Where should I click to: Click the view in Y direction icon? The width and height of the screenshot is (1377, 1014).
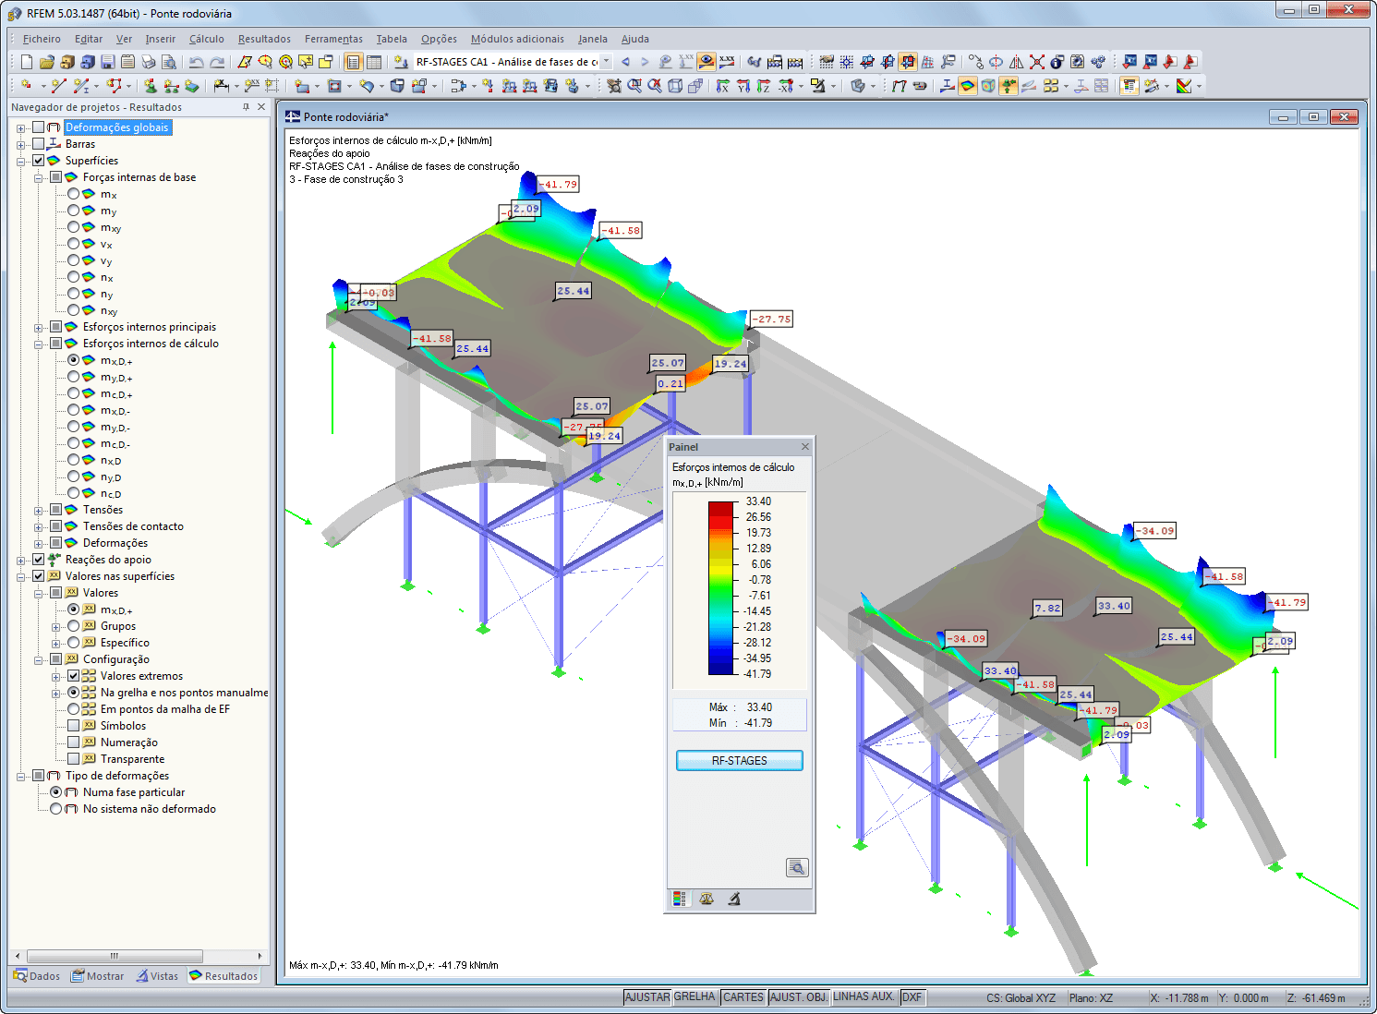coord(743,86)
